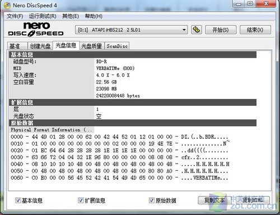Uncheck the 原始数据 checkbox
280x215 pixels.
(x=152, y=200)
